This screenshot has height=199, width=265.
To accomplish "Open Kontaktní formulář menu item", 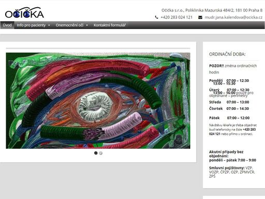I will pos(110,25).
